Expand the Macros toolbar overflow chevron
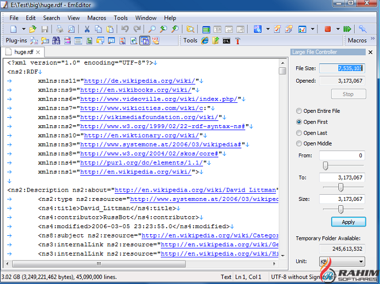Image resolution: width=380 pixels, height=284 pixels. pyautogui.click(x=373, y=40)
